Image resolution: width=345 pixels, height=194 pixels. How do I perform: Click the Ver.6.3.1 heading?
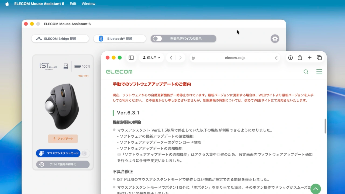point(128,113)
